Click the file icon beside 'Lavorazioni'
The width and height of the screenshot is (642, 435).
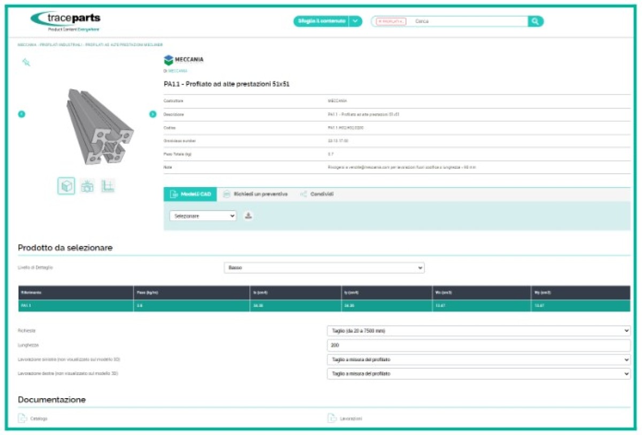332,418
